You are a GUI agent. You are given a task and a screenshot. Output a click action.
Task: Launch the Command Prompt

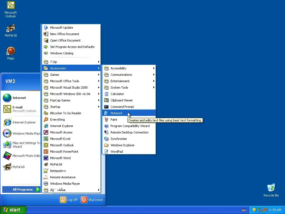129,107
